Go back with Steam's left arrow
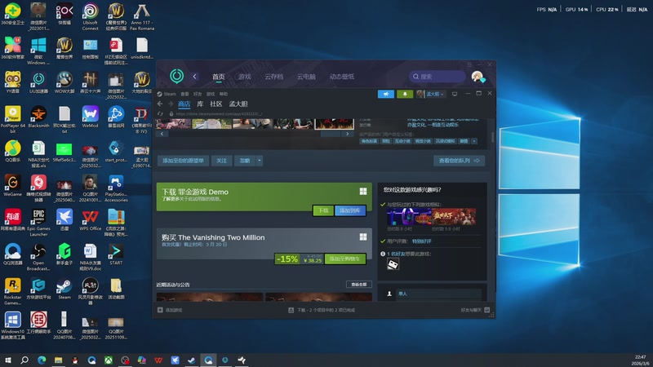The height and width of the screenshot is (367, 653). [160, 104]
